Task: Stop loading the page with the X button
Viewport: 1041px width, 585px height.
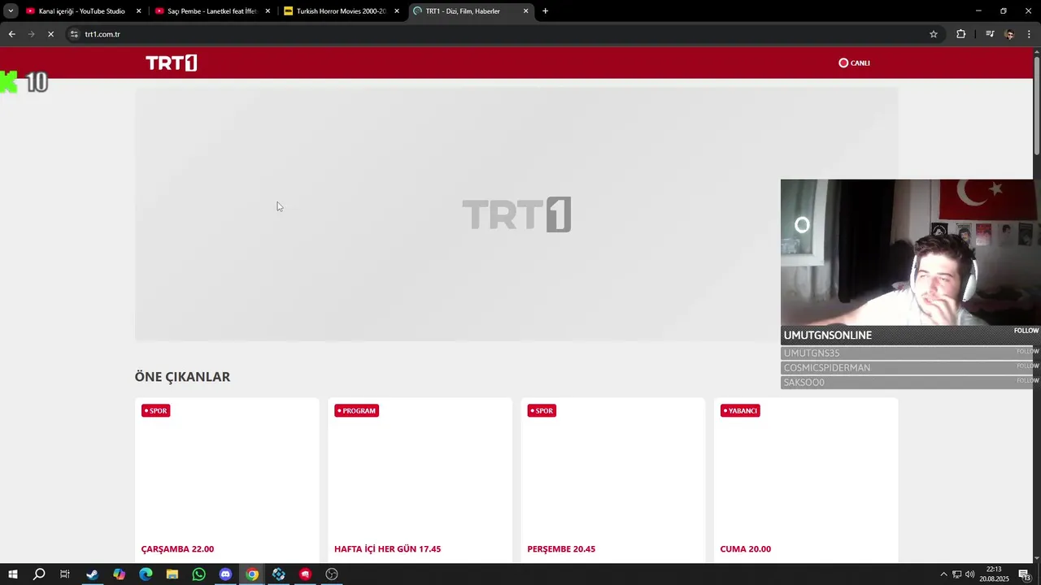Action: (x=50, y=34)
